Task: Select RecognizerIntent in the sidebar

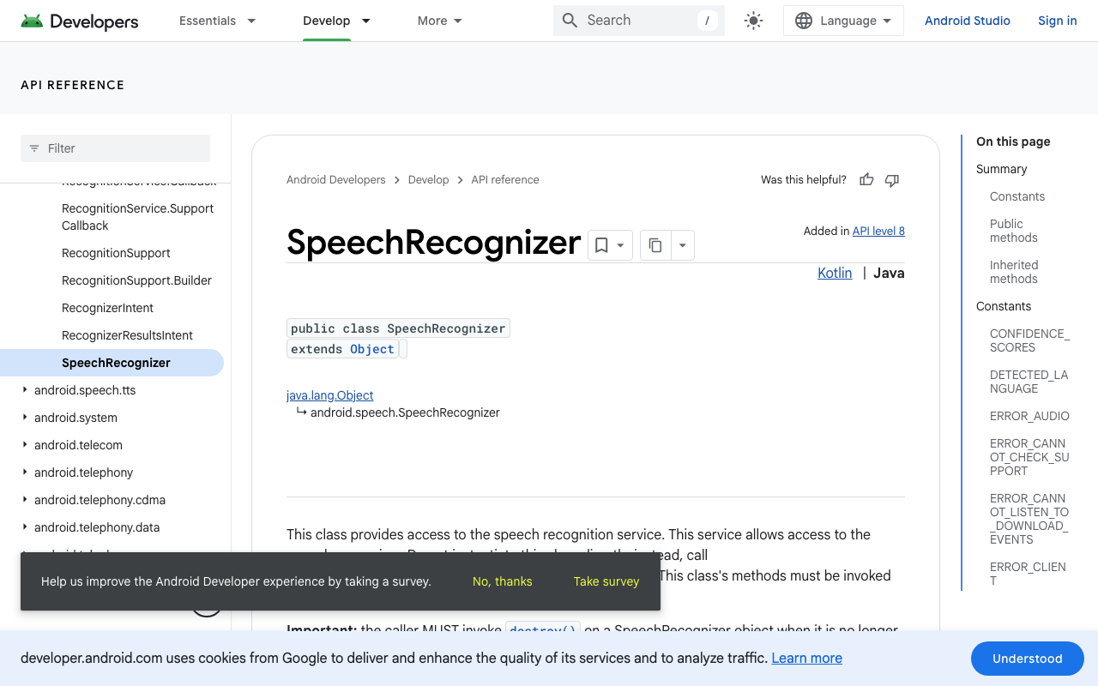Action: [108, 308]
